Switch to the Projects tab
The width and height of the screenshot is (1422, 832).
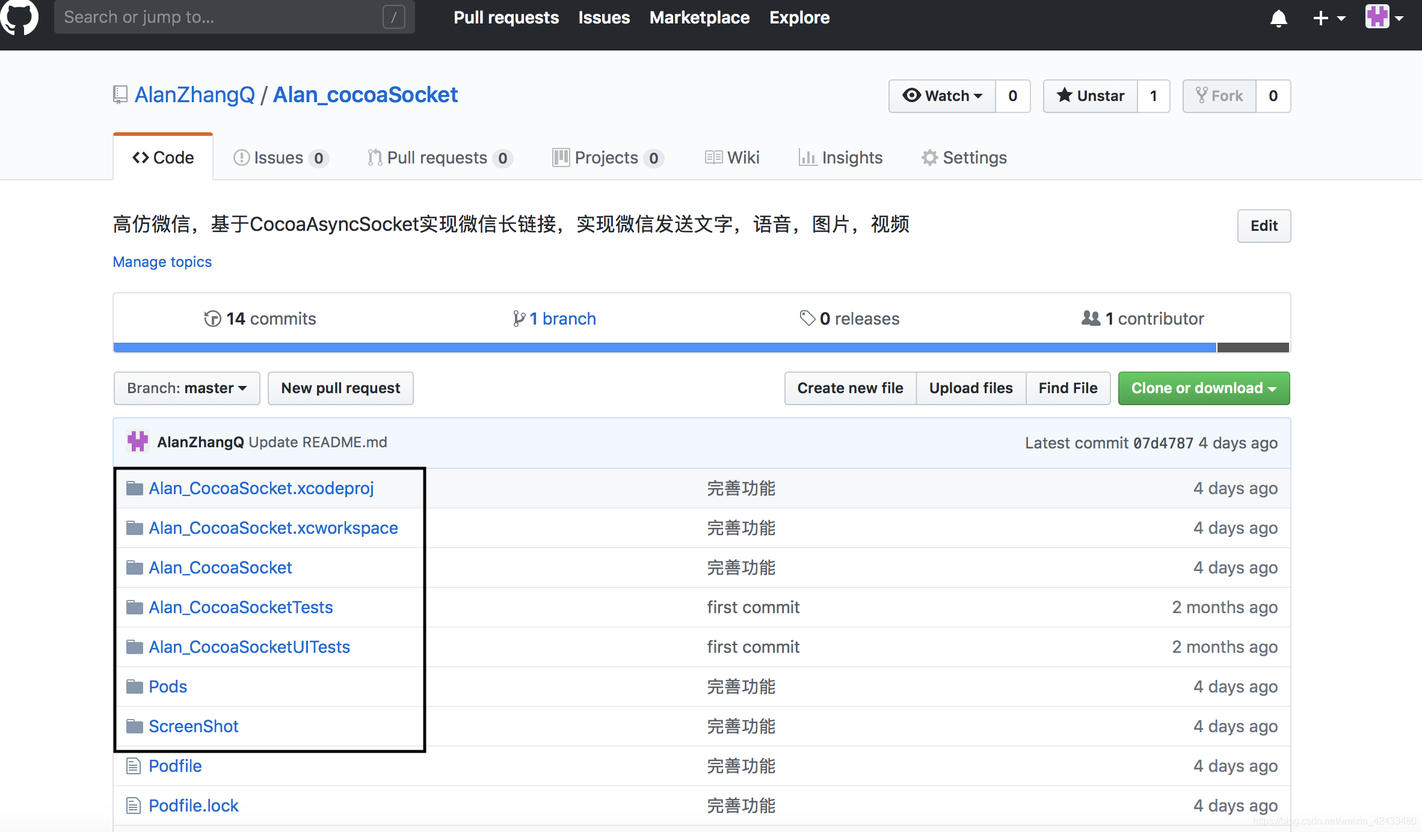click(608, 158)
